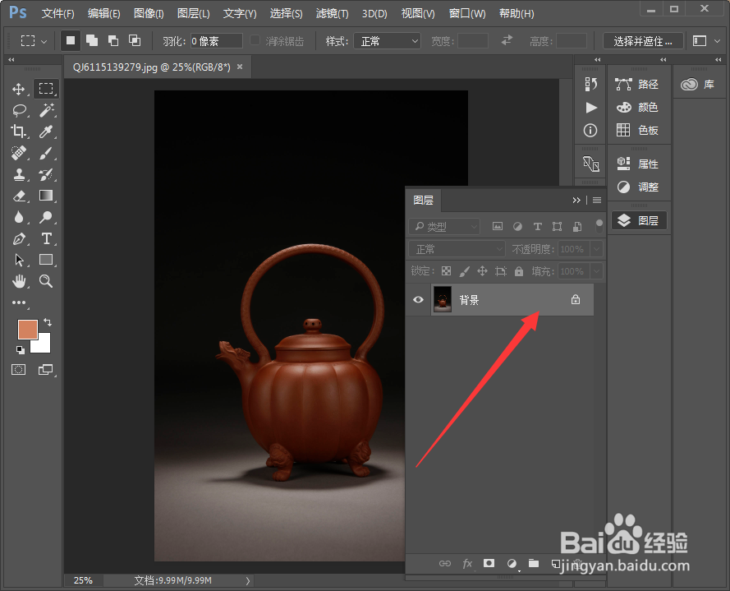Viewport: 730px width, 591px height.
Task: Select the Gradient tool
Action: pos(46,196)
